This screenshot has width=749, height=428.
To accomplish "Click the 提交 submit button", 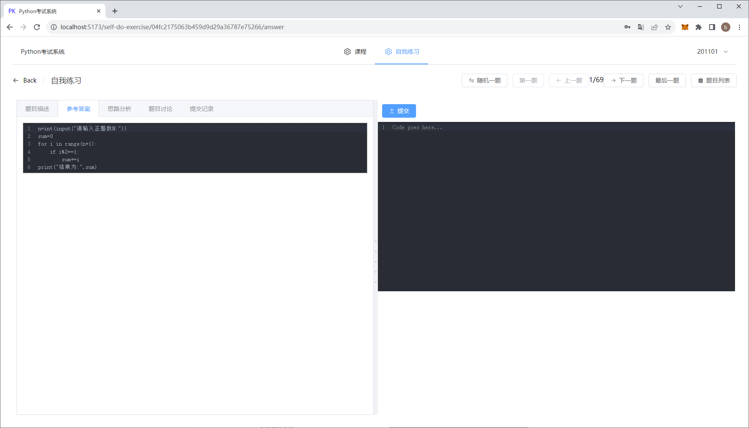I will click(x=399, y=111).
